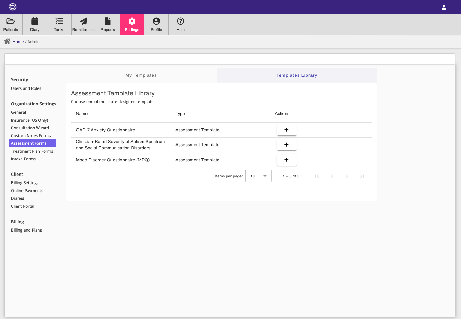Open the Patients folder icon
The width and height of the screenshot is (461, 319).
tap(11, 21)
